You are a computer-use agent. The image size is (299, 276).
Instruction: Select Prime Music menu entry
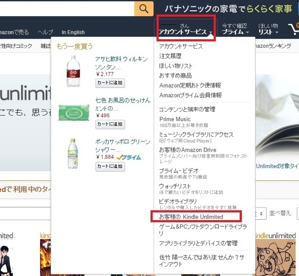[x=175, y=119]
